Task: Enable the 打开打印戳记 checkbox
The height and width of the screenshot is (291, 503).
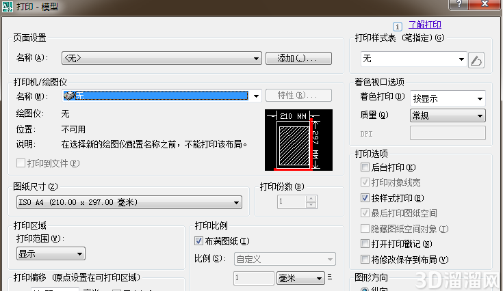Action: (x=365, y=244)
